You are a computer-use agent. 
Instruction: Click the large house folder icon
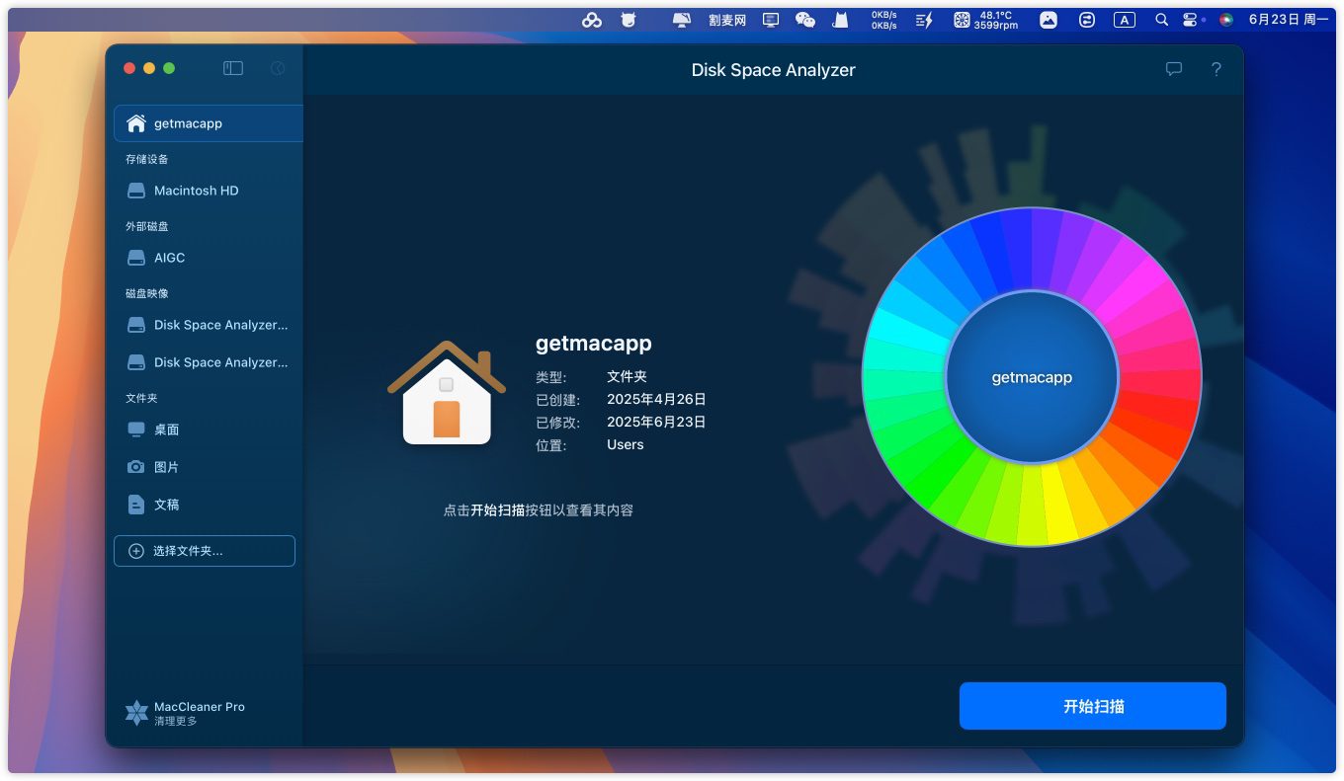coord(447,393)
